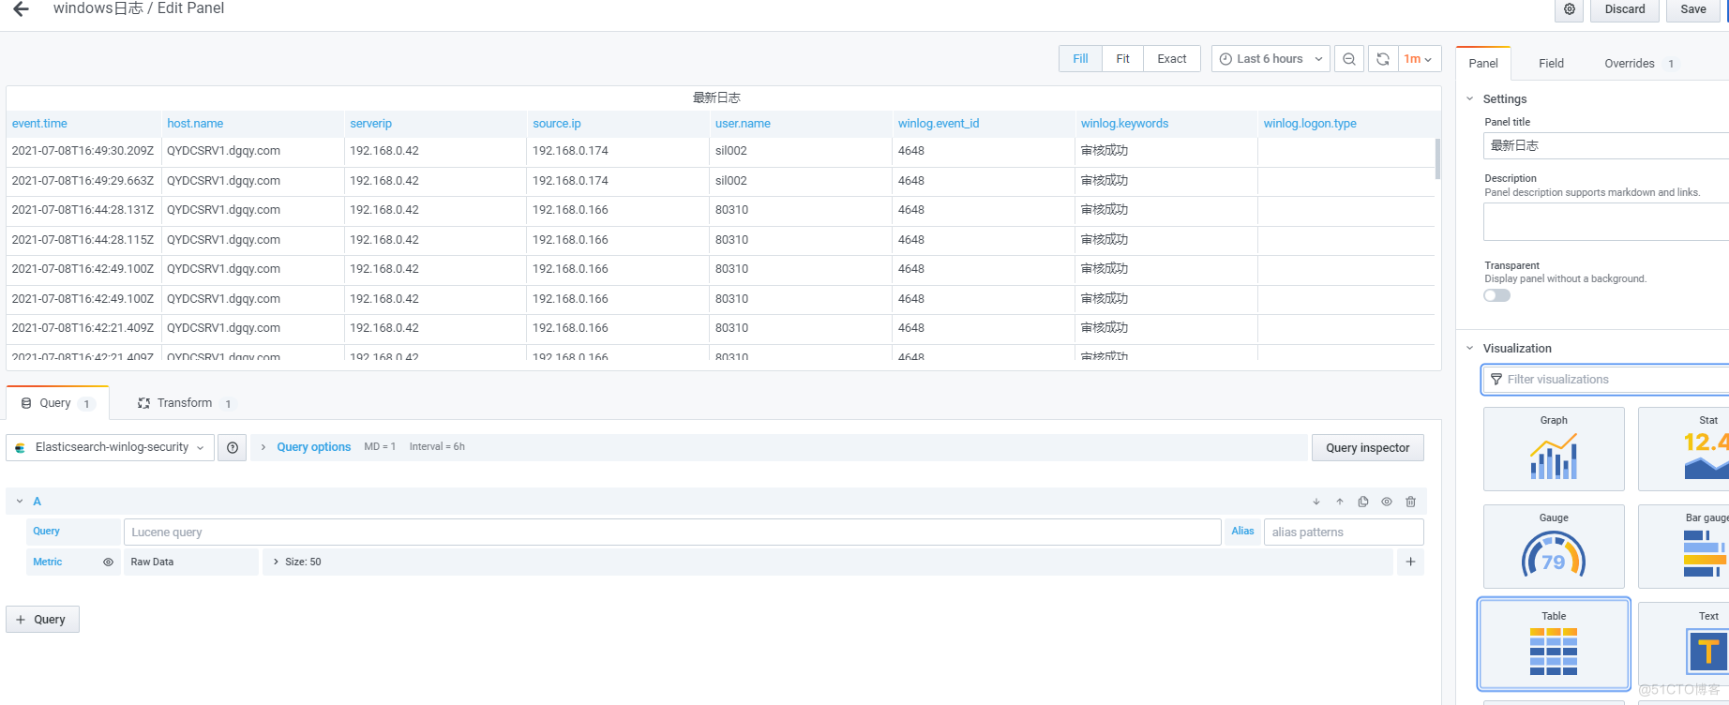Add a new Query
Viewport: 1729px width, 705px height.
click(42, 620)
